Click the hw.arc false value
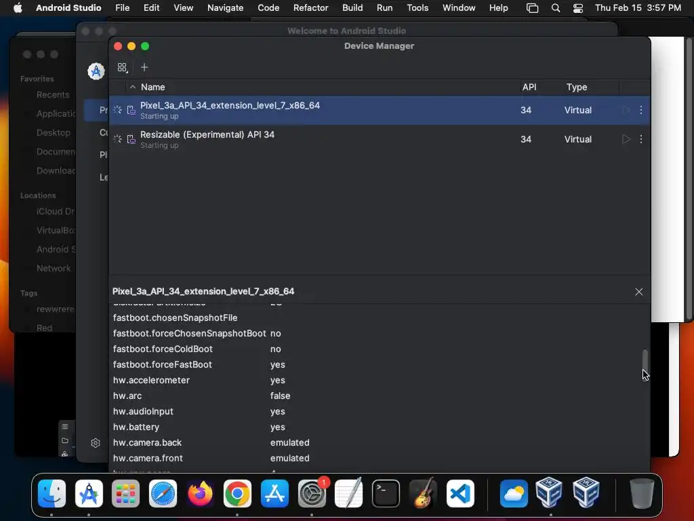 280,395
